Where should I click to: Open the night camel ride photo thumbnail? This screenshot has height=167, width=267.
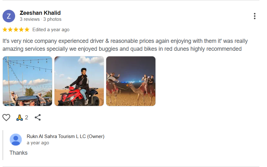131,81
